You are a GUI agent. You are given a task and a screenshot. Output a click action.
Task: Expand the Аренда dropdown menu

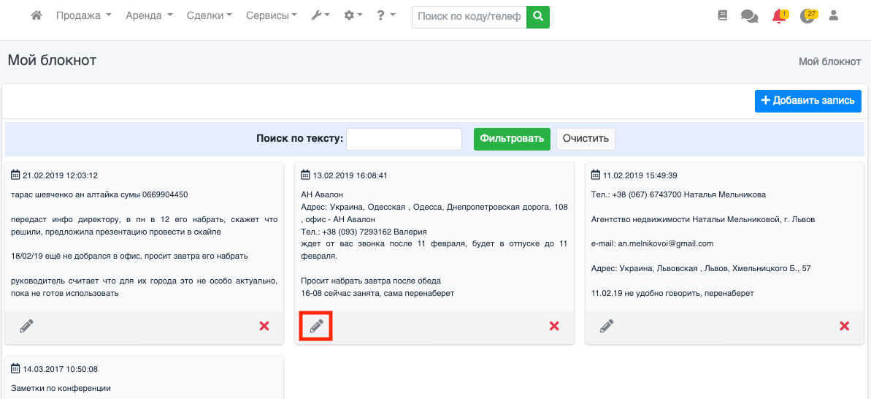pyautogui.click(x=149, y=15)
